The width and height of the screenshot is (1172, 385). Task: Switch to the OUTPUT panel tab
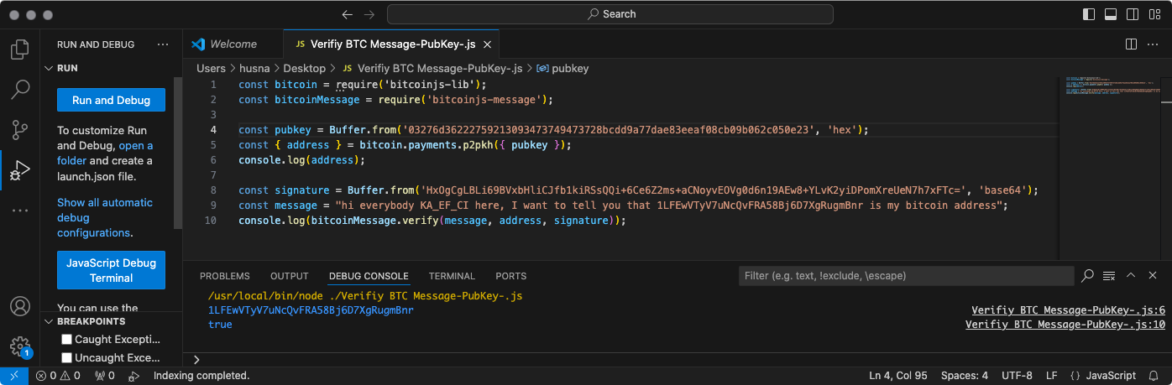coord(290,276)
